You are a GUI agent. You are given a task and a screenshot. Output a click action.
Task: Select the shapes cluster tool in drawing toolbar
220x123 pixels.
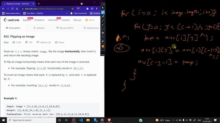point(103,33)
